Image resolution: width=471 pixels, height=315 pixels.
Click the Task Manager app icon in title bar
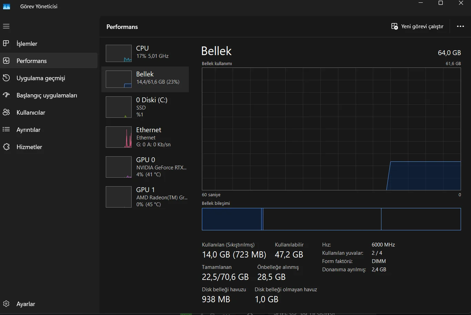tap(7, 6)
